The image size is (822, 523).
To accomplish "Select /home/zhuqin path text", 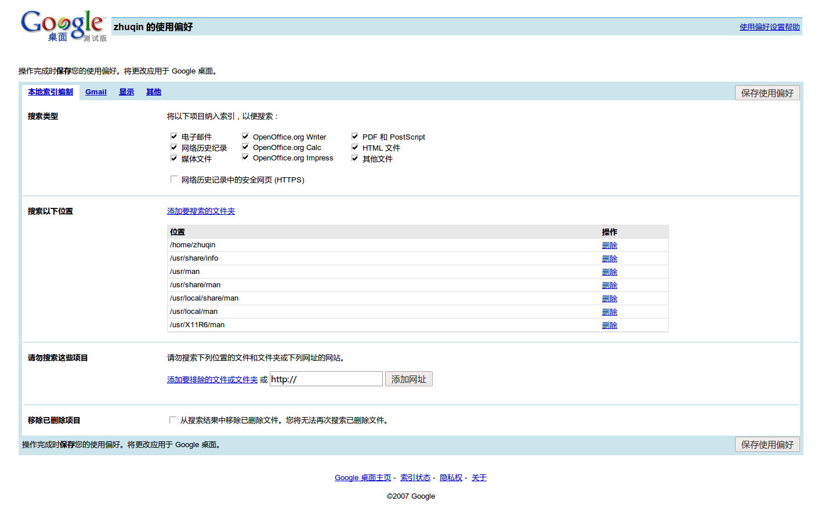I will (193, 245).
